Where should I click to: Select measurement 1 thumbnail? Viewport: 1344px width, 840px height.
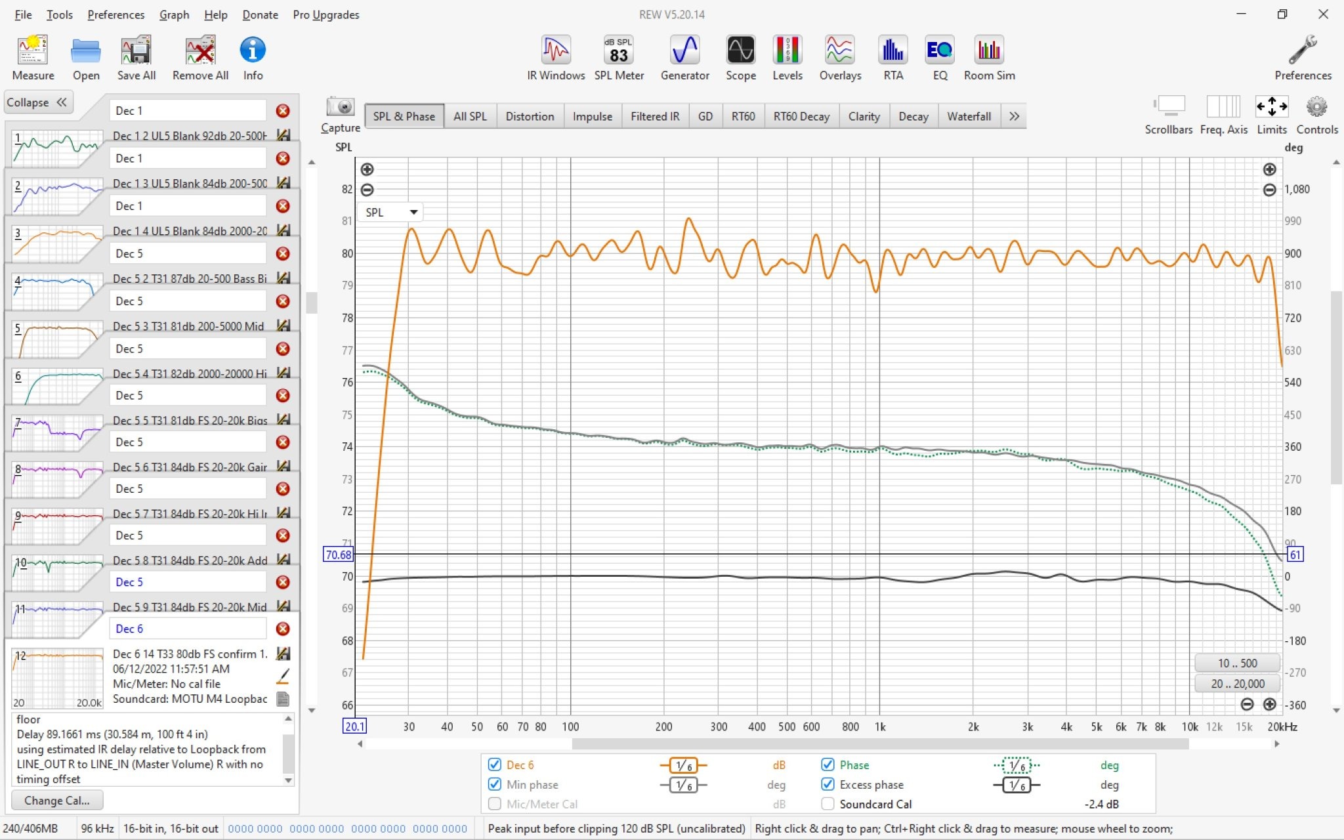coord(57,149)
